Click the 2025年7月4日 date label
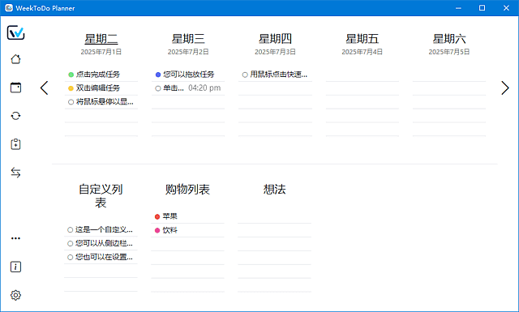The height and width of the screenshot is (312, 519). (x=362, y=52)
